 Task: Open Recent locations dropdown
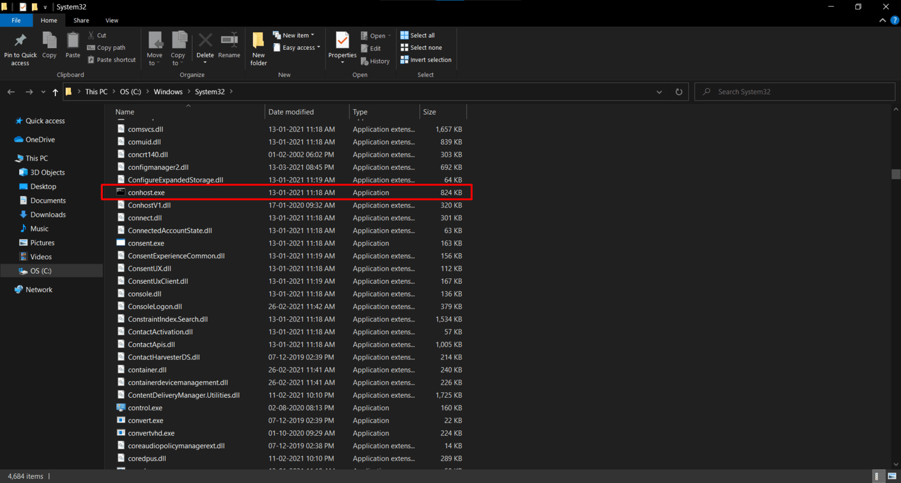43,92
